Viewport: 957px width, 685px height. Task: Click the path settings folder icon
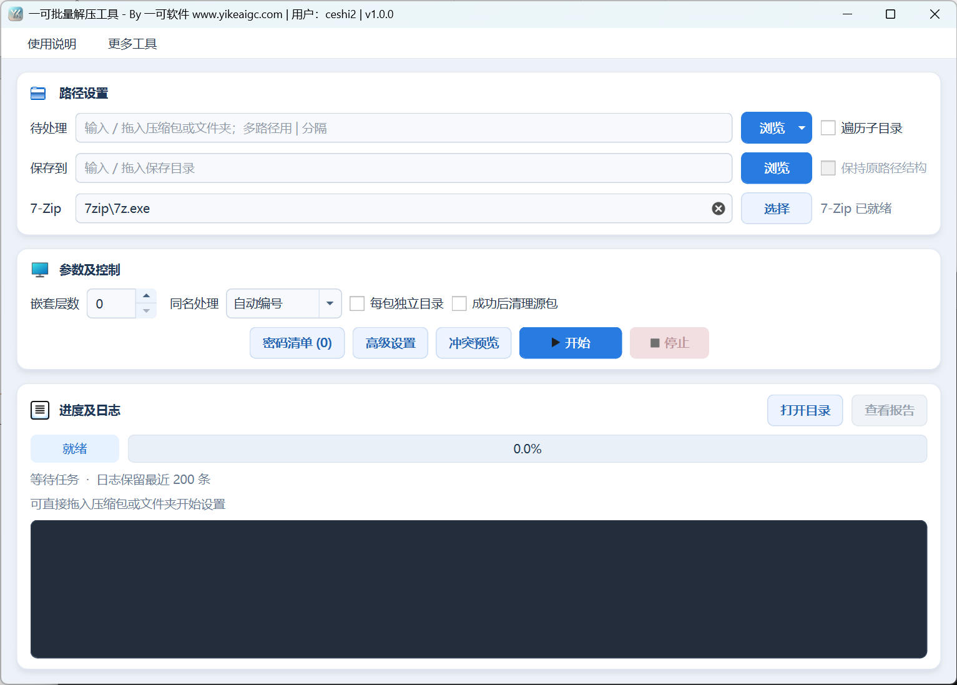click(x=38, y=94)
